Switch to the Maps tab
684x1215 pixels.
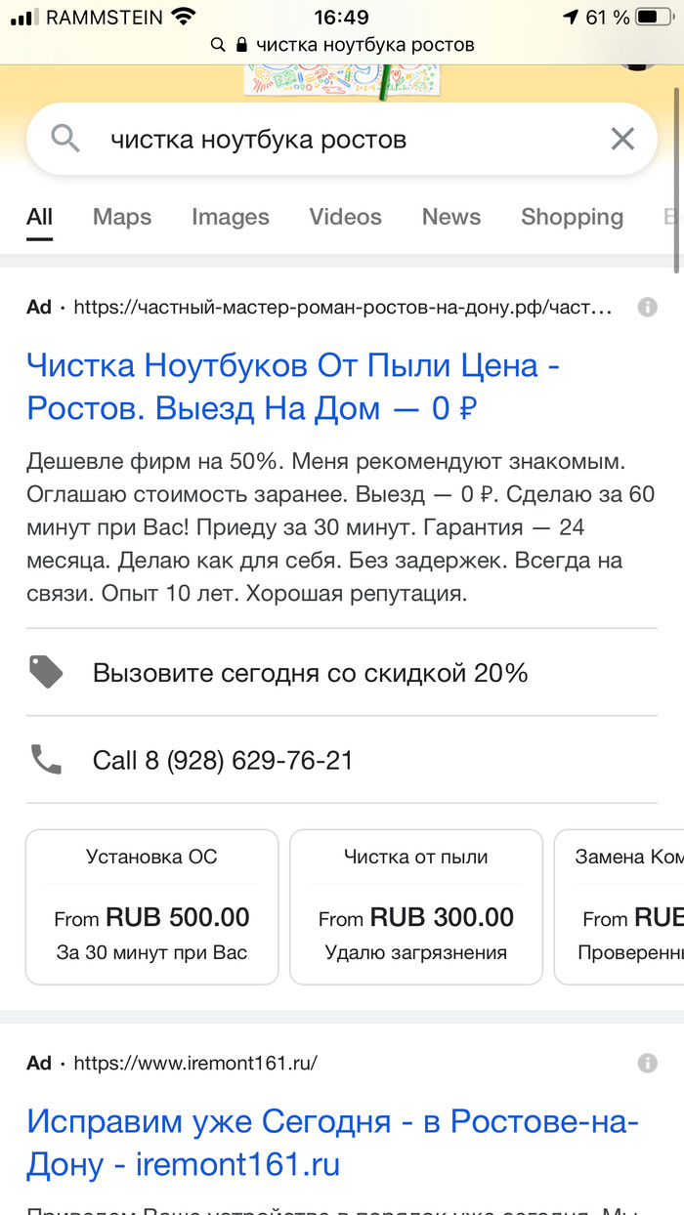[122, 217]
